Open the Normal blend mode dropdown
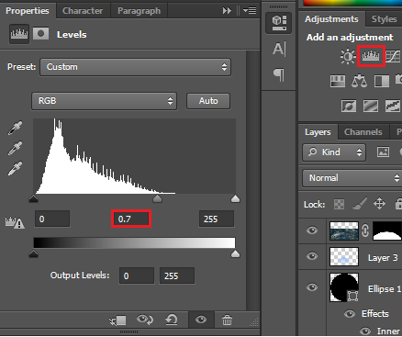Screen dimensions: 402x337 pyautogui.click(x=352, y=178)
